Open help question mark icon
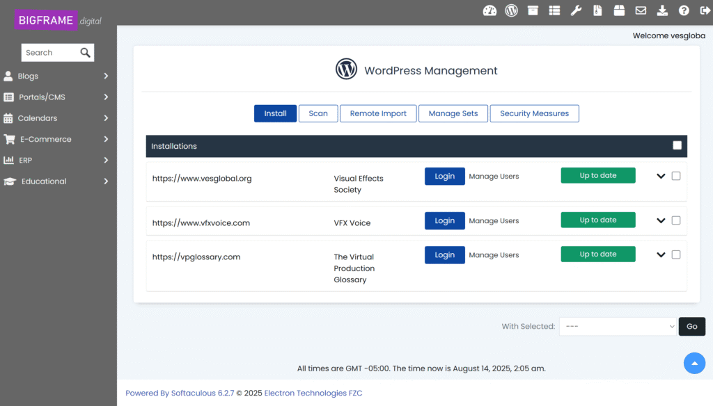The width and height of the screenshot is (713, 406). click(684, 10)
